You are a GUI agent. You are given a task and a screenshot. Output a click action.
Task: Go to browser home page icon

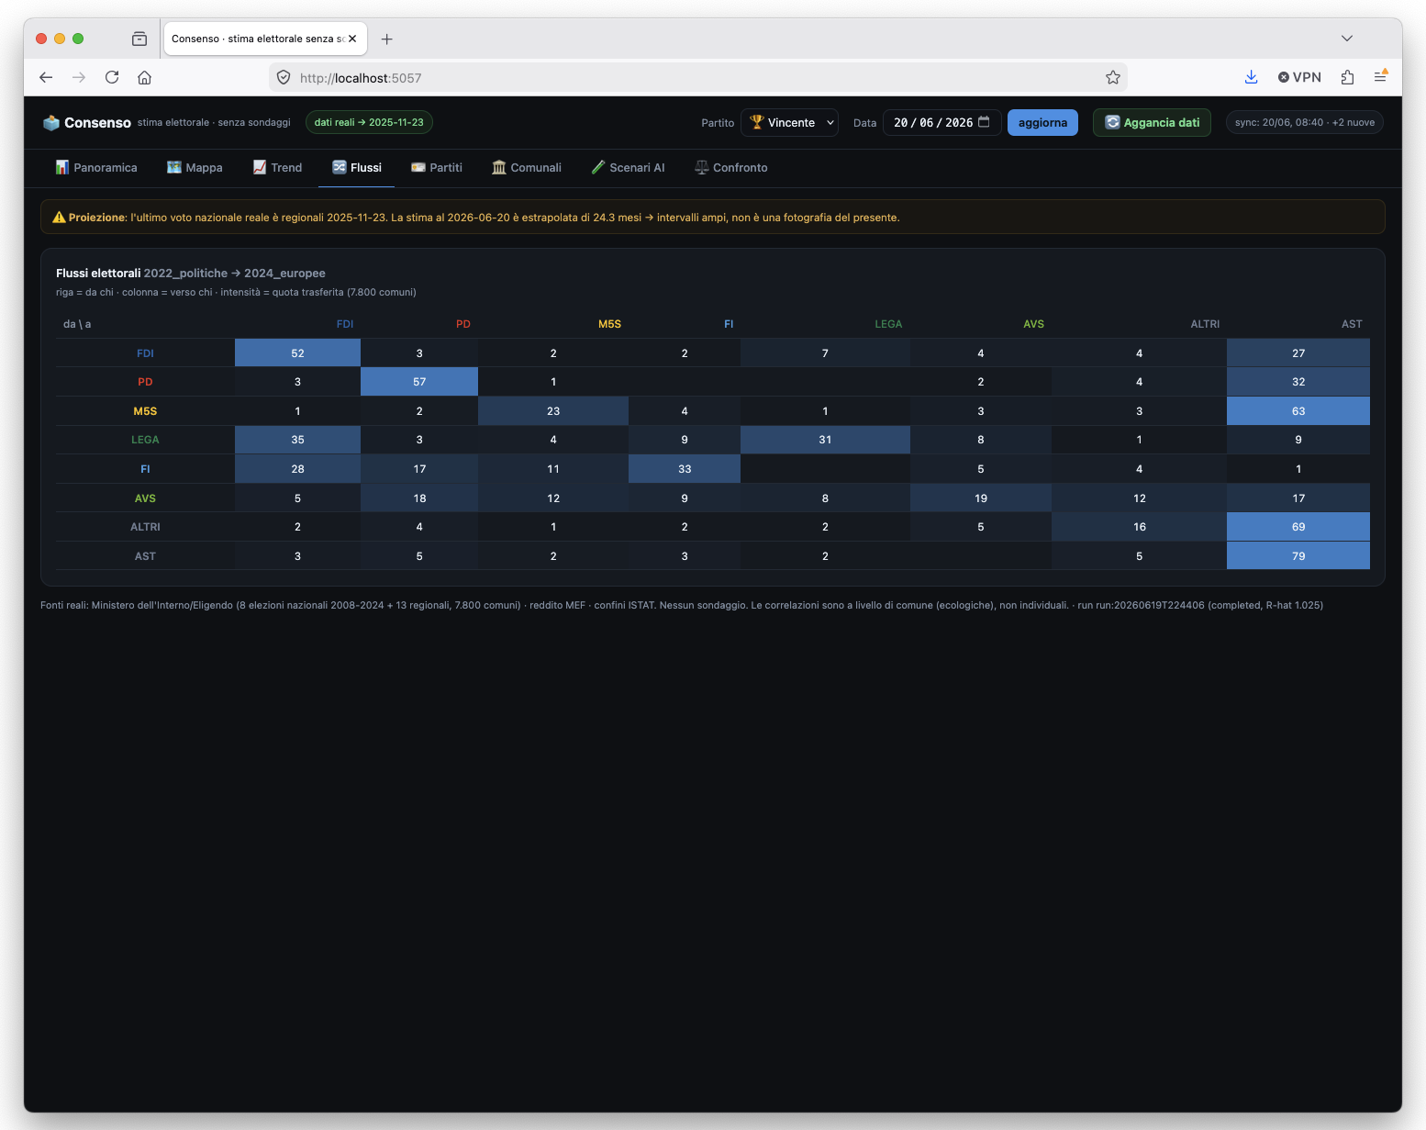tap(145, 77)
